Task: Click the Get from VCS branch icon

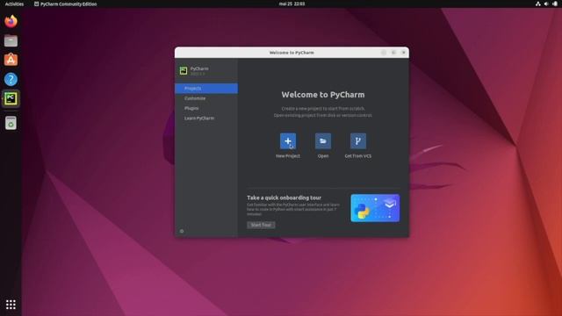Action: point(358,141)
